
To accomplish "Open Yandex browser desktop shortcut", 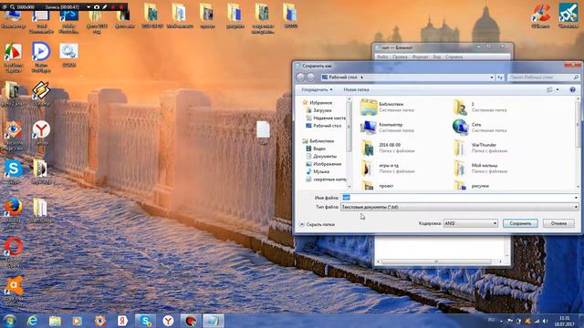I will point(41,132).
